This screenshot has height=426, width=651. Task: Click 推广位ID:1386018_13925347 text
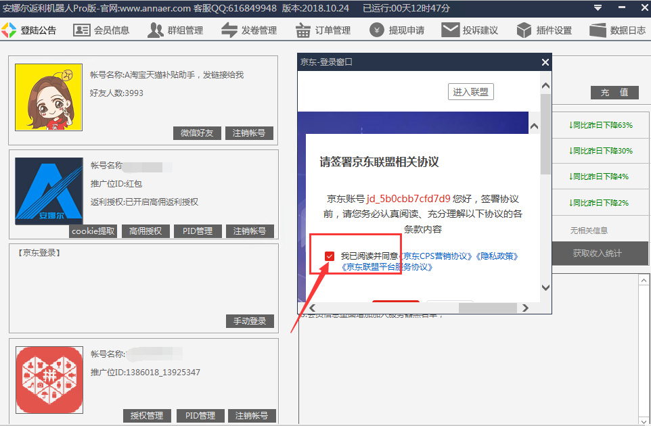tap(145, 373)
